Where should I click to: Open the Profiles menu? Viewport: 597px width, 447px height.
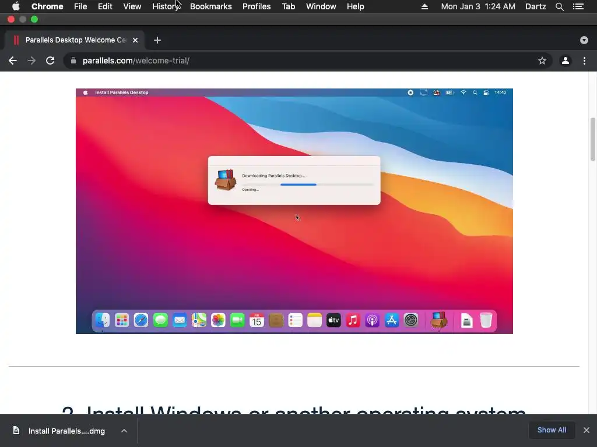coord(257,6)
